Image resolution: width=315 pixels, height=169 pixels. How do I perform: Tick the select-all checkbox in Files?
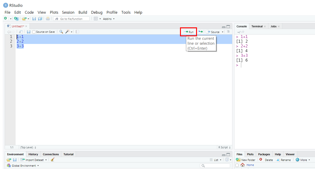pyautogui.click(x=237, y=165)
